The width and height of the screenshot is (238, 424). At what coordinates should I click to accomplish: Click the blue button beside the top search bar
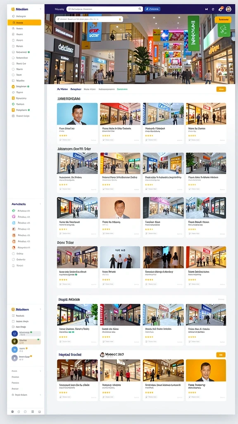[152, 9]
